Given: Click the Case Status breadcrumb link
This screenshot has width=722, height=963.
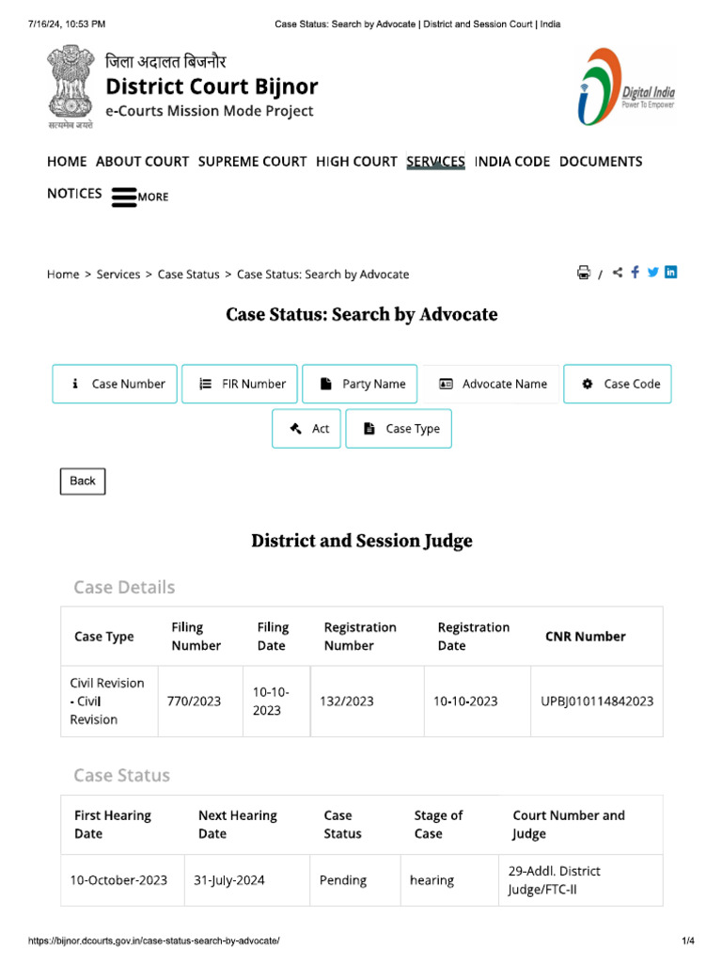Looking at the screenshot, I should tap(188, 275).
